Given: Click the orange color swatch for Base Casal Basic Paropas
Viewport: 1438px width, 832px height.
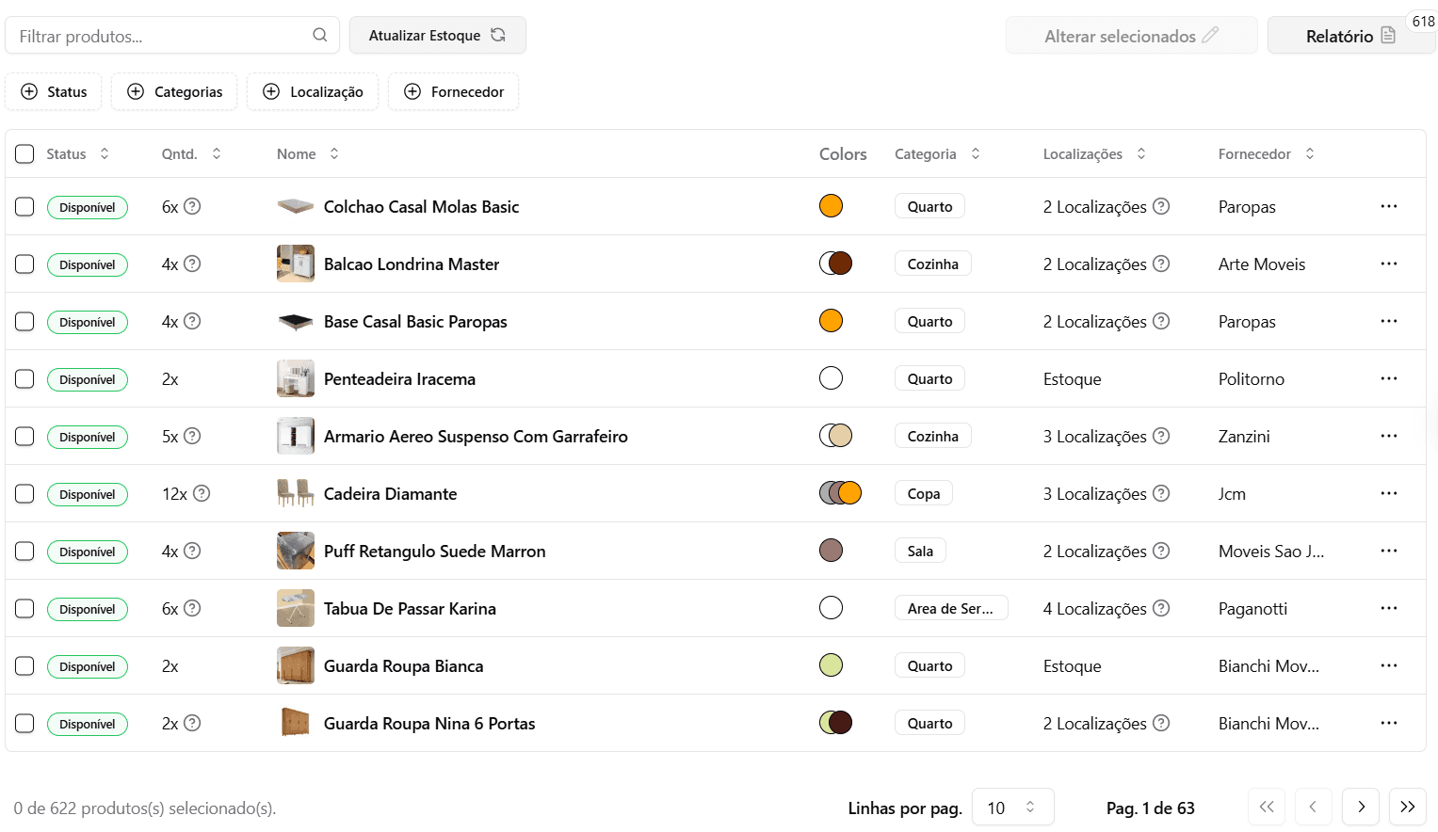Looking at the screenshot, I should click(x=831, y=321).
